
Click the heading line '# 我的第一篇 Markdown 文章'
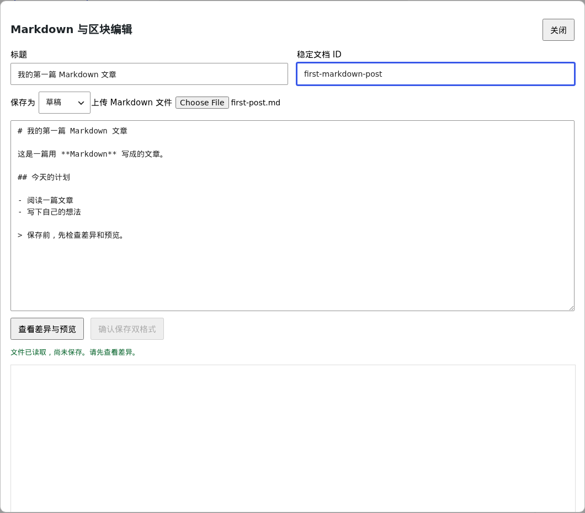[73, 131]
